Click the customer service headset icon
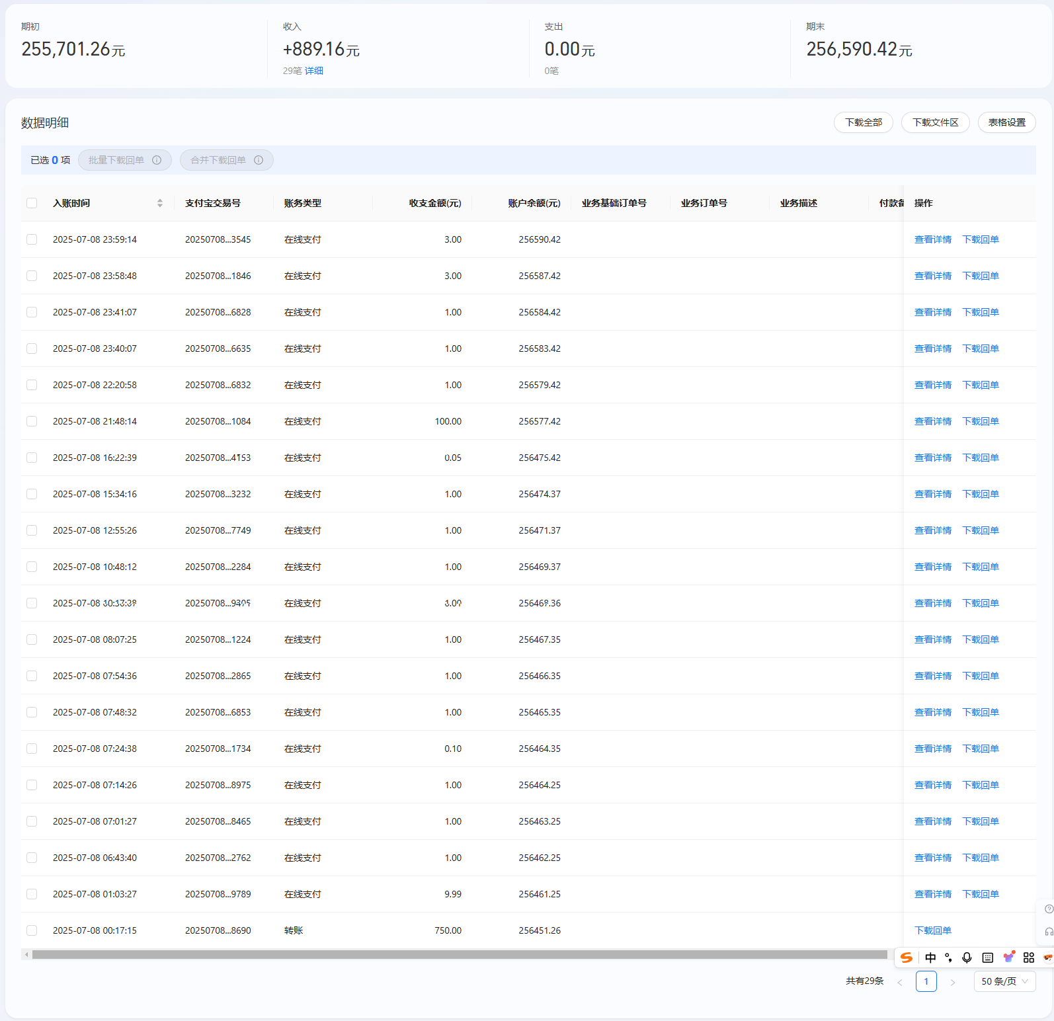Image resolution: width=1054 pixels, height=1021 pixels. coord(1049,931)
